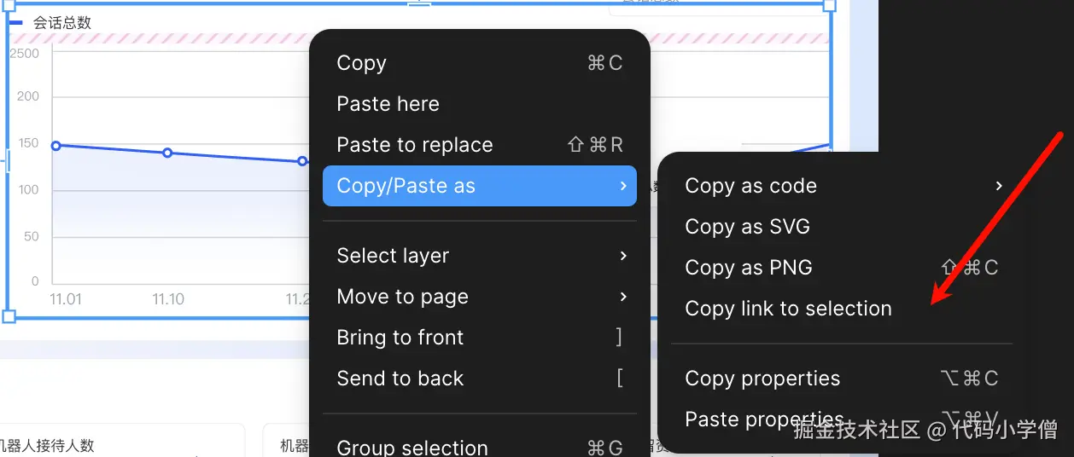Click the bottom-left selection resize handle
The width and height of the screenshot is (1074, 457).
tap(9, 317)
